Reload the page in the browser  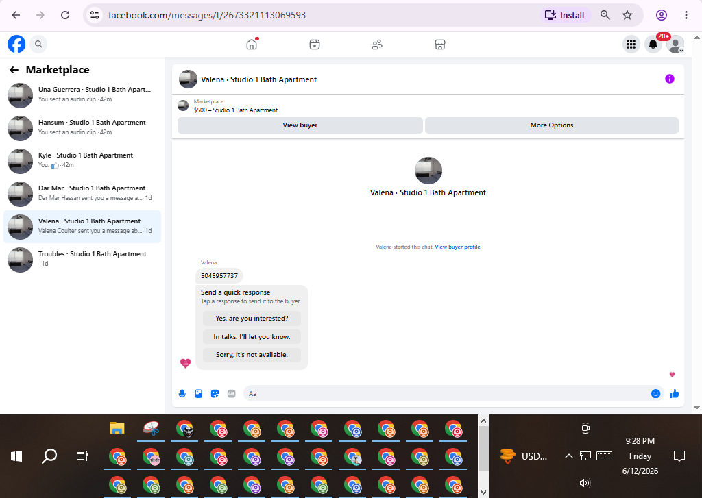65,15
